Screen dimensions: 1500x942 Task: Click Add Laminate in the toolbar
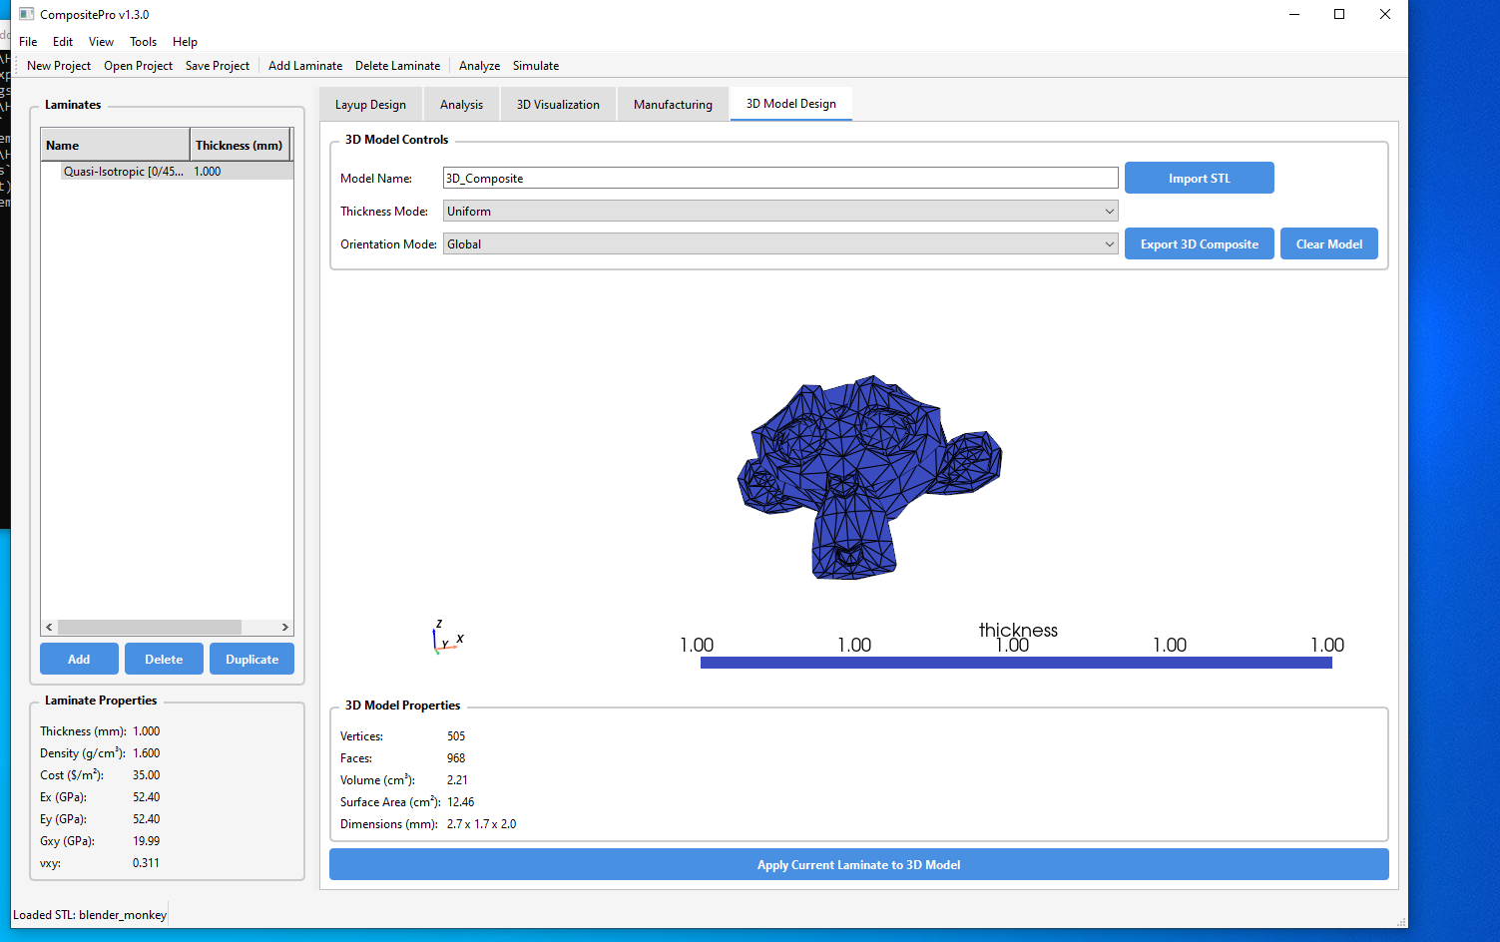click(x=305, y=66)
